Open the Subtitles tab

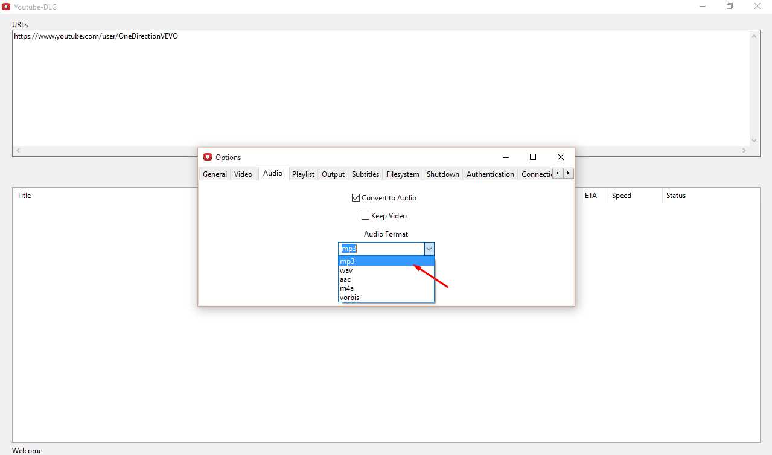[365, 174]
